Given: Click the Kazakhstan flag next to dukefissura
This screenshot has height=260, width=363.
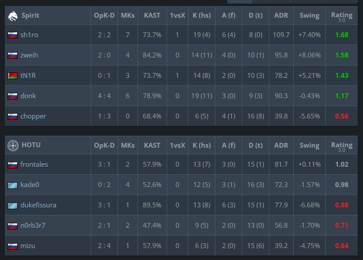Looking at the screenshot, I should pos(12,206).
